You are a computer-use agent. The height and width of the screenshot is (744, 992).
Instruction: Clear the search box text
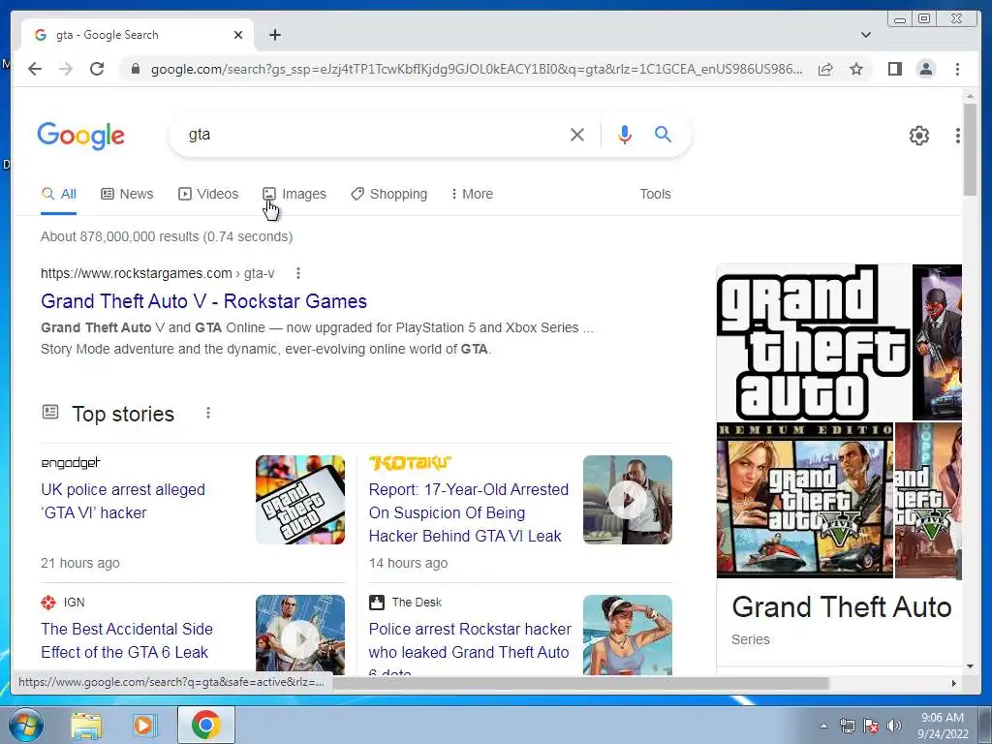coord(577,135)
